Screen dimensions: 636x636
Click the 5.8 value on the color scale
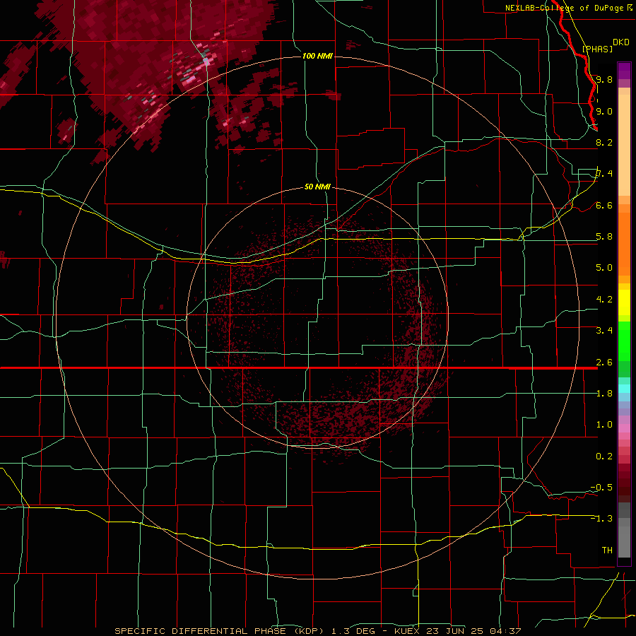click(604, 237)
